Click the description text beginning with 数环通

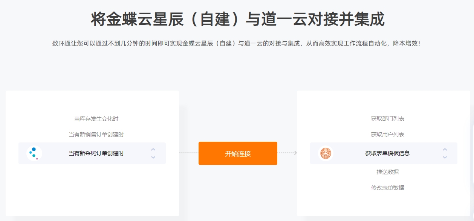[236, 44]
